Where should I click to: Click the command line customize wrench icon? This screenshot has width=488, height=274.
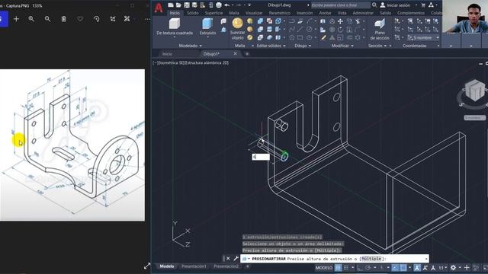(236, 259)
